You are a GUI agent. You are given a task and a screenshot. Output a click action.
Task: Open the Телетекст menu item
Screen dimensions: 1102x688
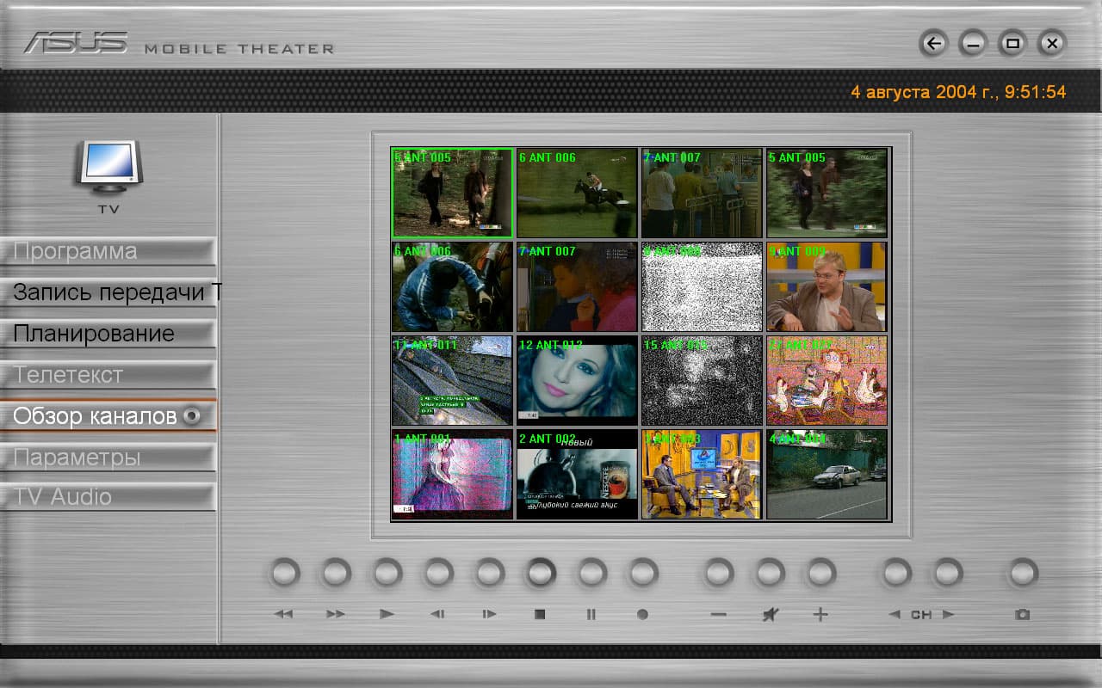[108, 375]
